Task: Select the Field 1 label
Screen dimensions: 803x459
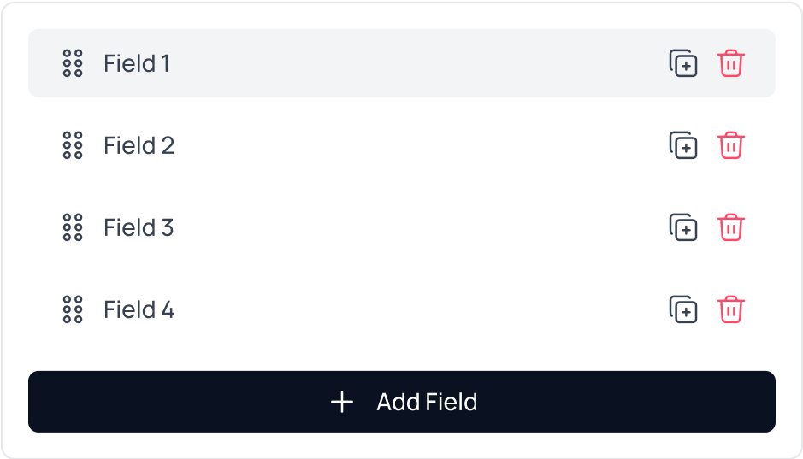Action: coord(137,63)
